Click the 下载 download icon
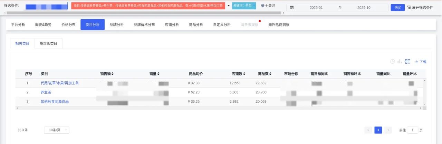 coord(417,62)
